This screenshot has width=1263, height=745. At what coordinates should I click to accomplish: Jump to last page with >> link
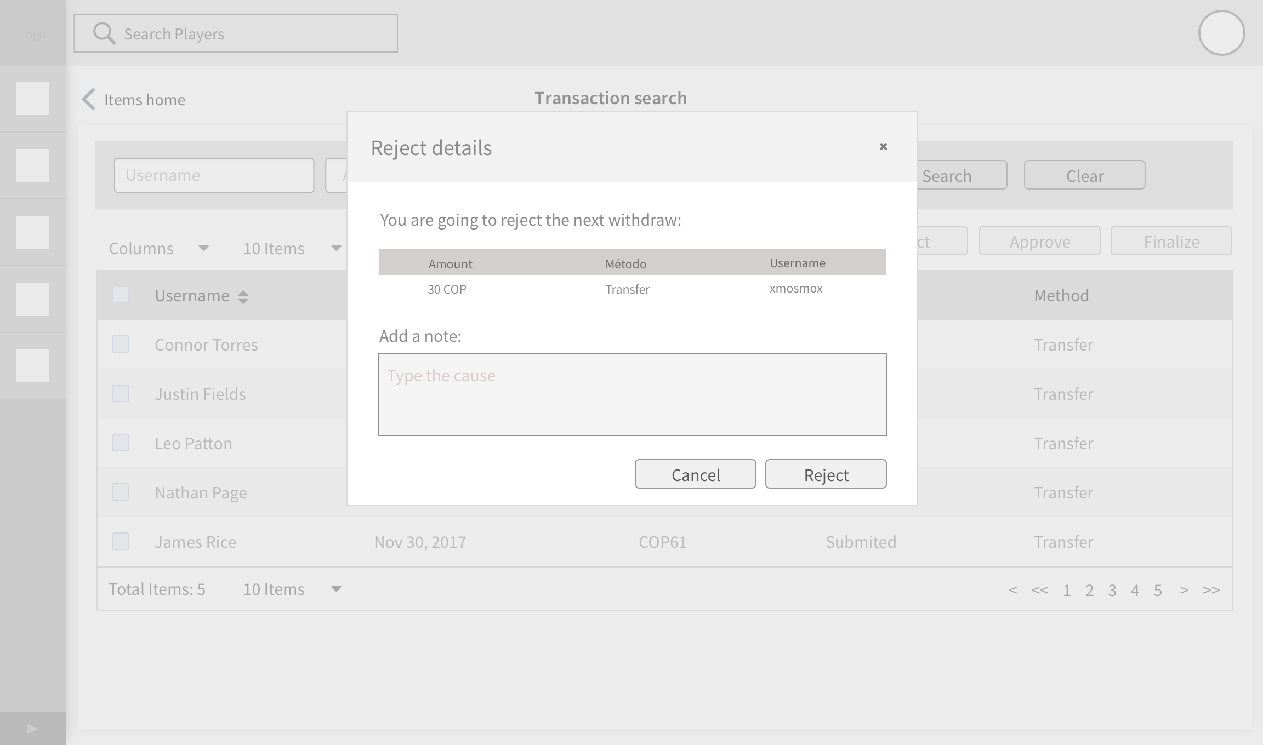[1211, 590]
